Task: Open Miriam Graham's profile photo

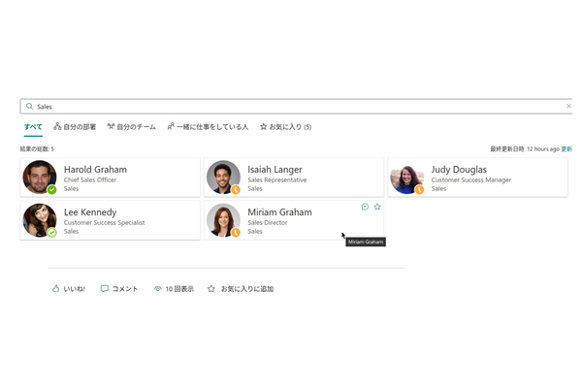Action: [223, 220]
